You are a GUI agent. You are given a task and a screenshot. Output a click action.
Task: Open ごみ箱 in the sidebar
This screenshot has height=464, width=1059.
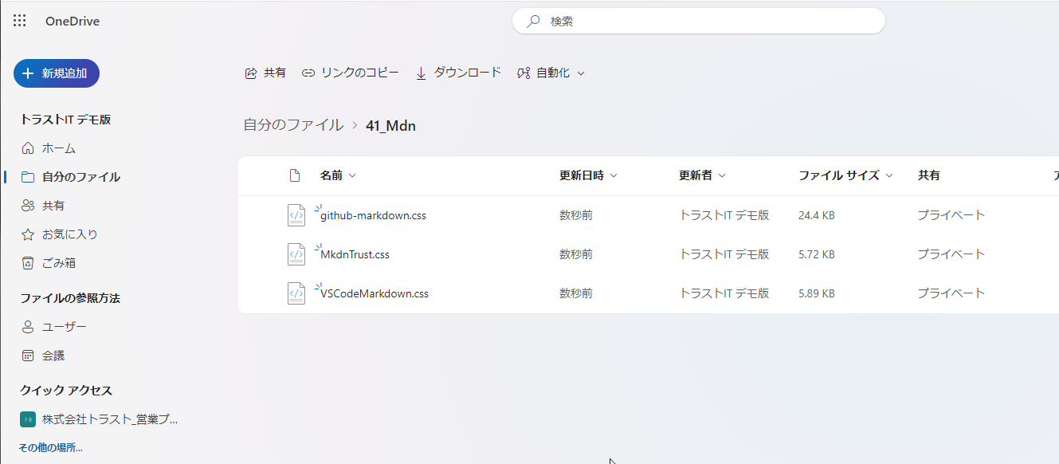point(58,263)
